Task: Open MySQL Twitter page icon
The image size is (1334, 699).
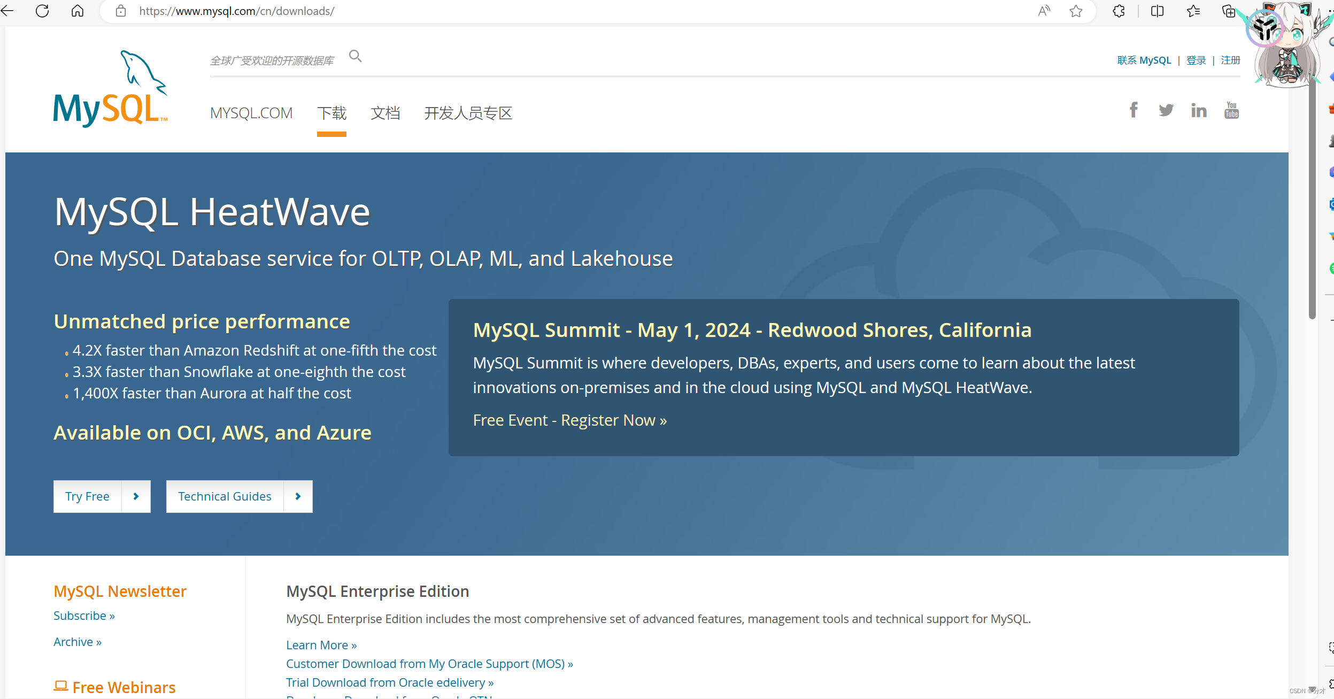Action: (x=1166, y=110)
